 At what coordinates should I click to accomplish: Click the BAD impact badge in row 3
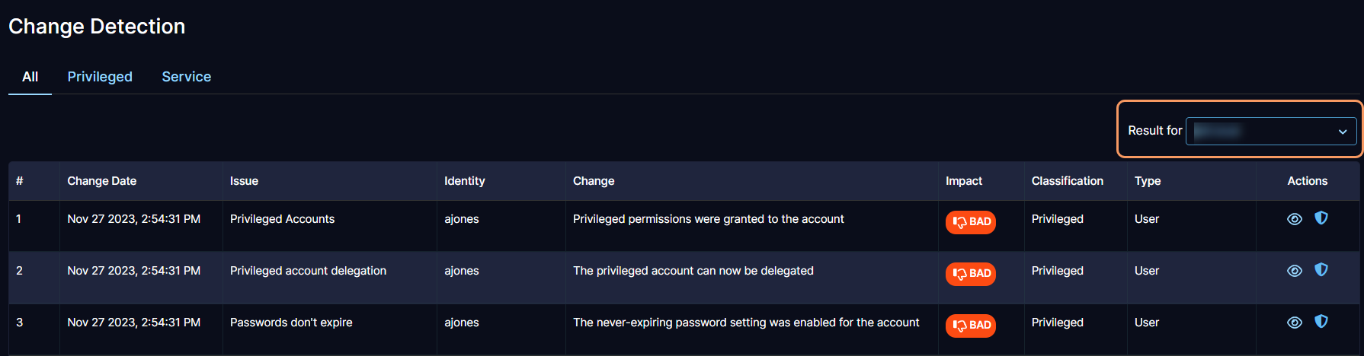click(970, 326)
